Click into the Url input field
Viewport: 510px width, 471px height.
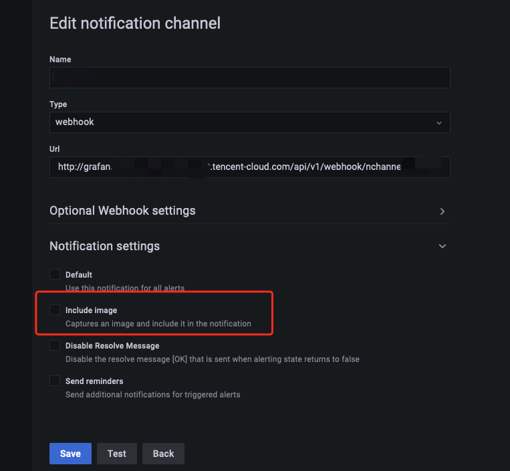249,167
